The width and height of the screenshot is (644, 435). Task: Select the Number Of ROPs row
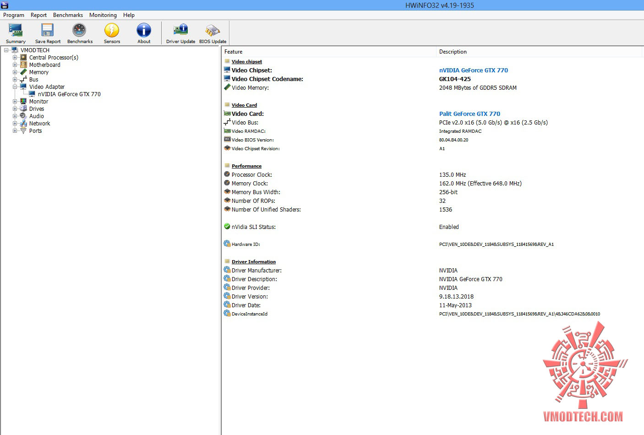(x=432, y=201)
